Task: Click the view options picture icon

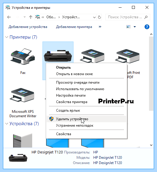Action: click(x=128, y=27)
